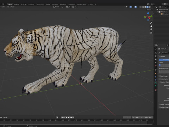The image size is (169, 127).
Task: Open the Scene properties tab icon
Action: point(156,62)
